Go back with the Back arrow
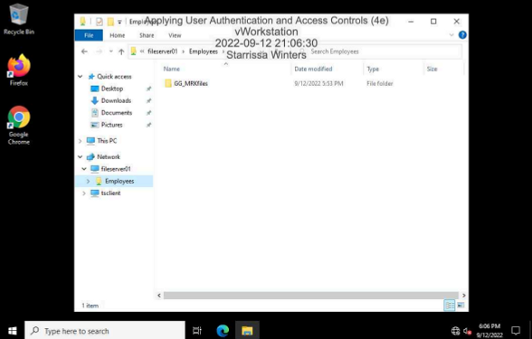 pyautogui.click(x=84, y=52)
